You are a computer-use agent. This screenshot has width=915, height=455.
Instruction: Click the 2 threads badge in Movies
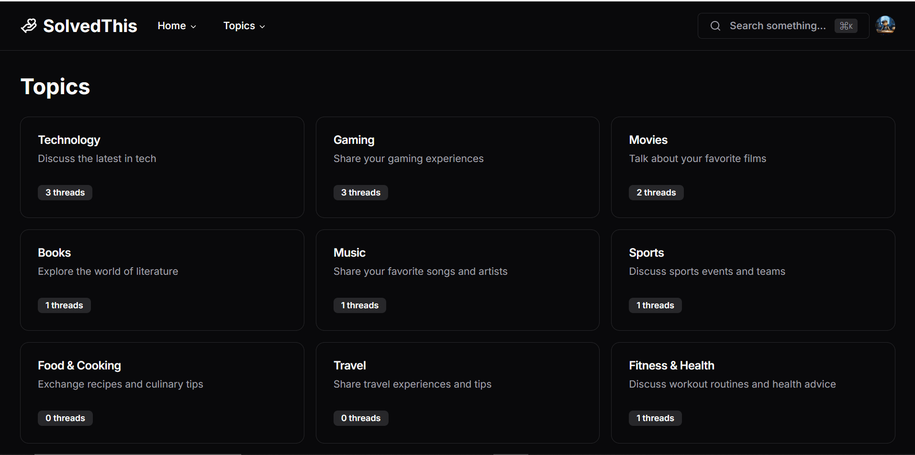(656, 193)
